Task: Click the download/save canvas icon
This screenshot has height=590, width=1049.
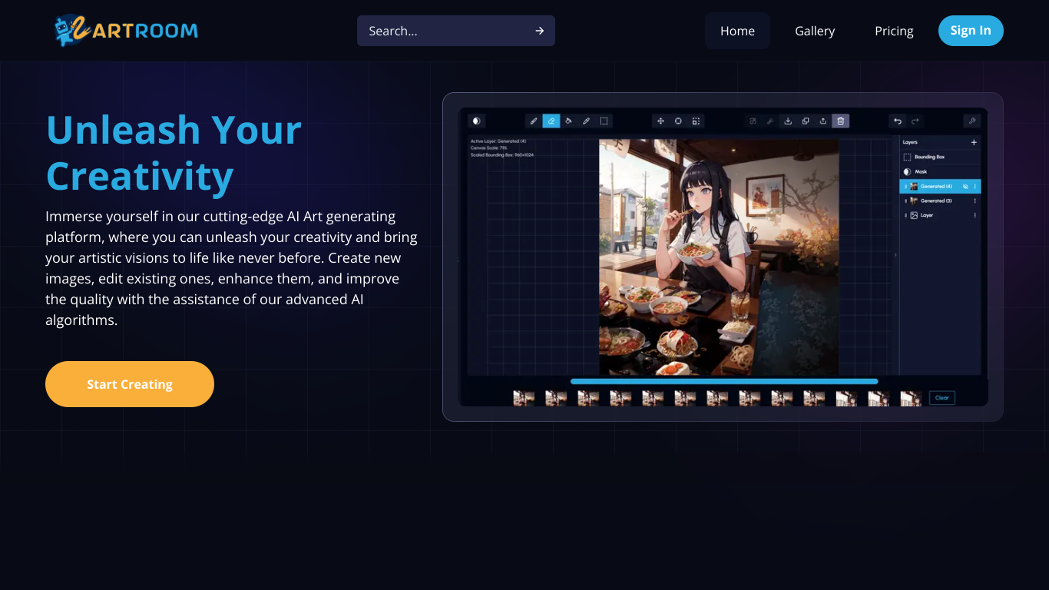Action: [x=788, y=121]
